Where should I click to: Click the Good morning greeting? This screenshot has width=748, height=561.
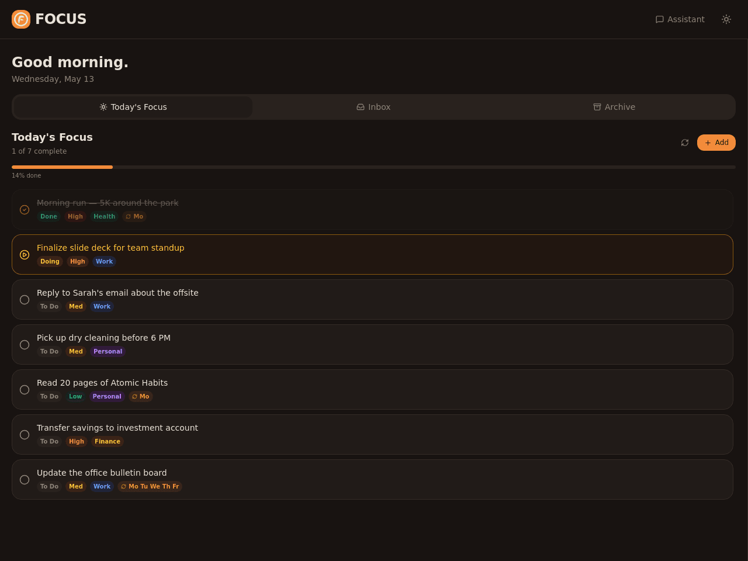coord(70,63)
